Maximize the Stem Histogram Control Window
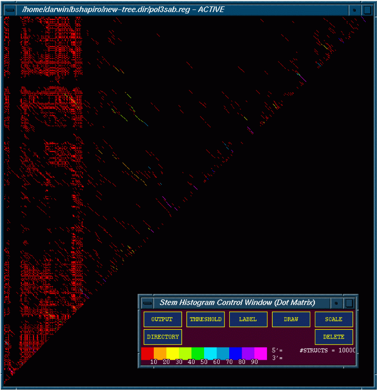 coord(349,303)
